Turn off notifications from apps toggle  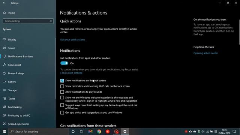coord(64,63)
